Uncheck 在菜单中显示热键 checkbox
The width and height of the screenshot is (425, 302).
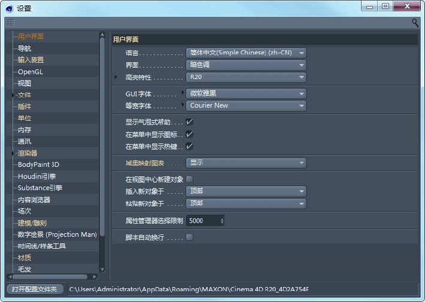pos(189,146)
